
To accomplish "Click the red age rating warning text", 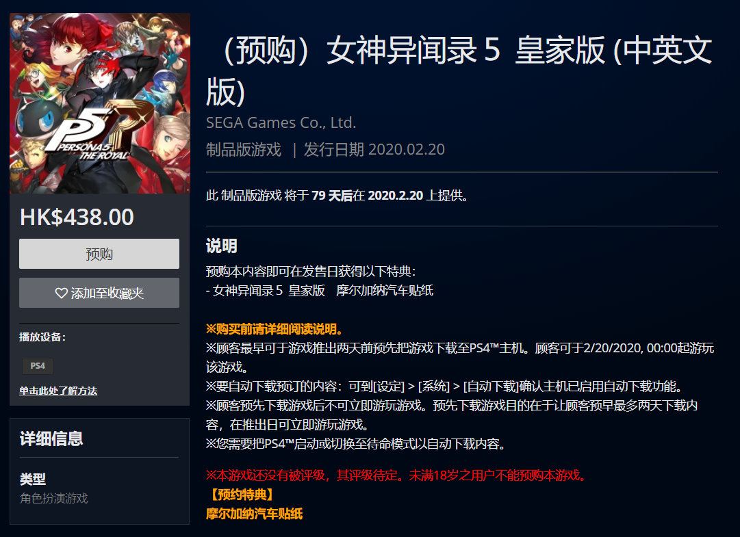I will (x=396, y=475).
